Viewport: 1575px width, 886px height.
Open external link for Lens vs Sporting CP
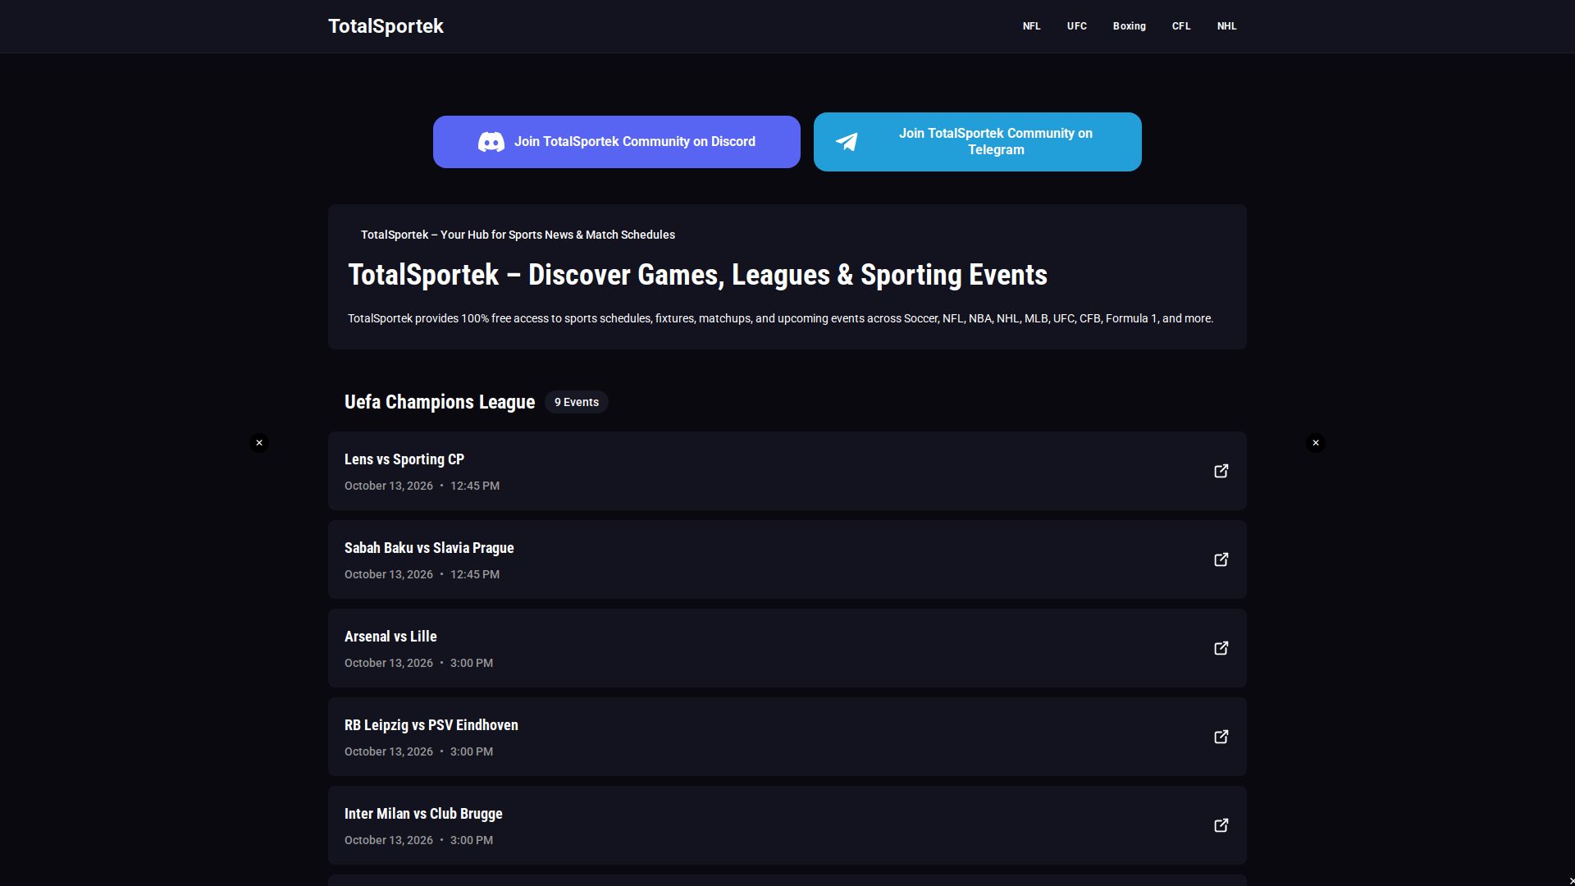1221,471
